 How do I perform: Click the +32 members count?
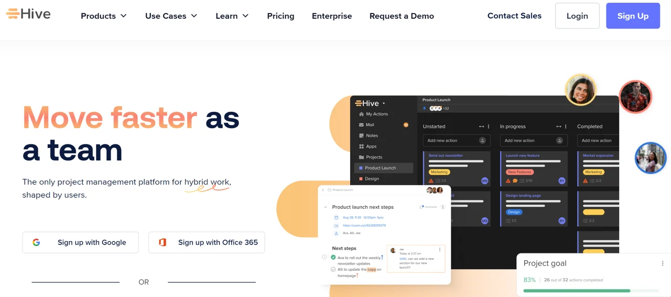446,109
